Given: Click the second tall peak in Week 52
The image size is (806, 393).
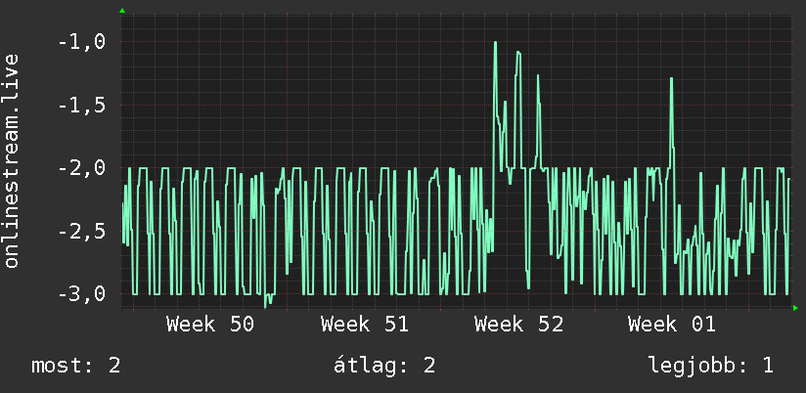Looking at the screenshot, I should tap(518, 52).
